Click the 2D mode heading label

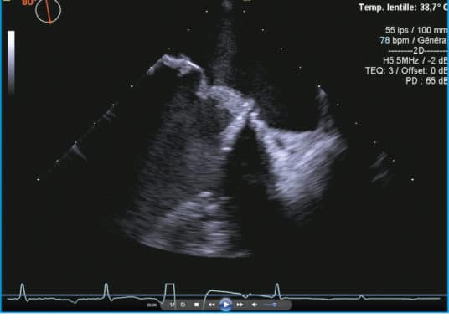pos(418,50)
